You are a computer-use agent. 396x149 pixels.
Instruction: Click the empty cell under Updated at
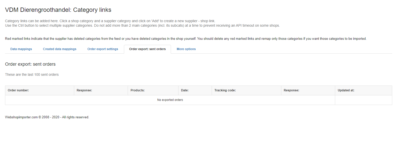point(364,100)
